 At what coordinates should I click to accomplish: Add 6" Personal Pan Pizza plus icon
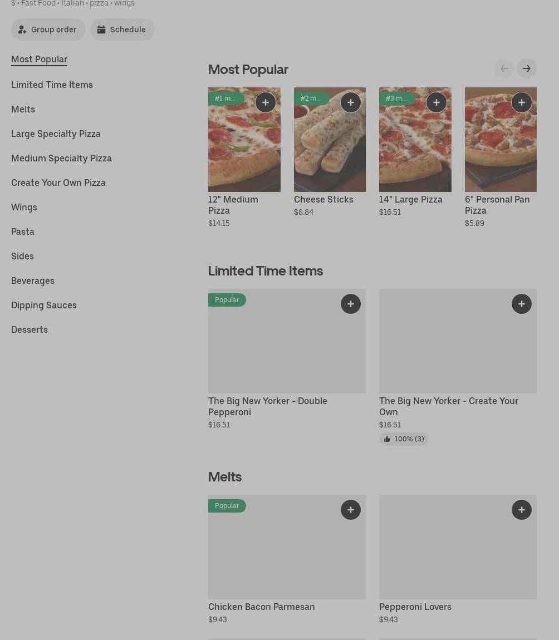click(521, 102)
